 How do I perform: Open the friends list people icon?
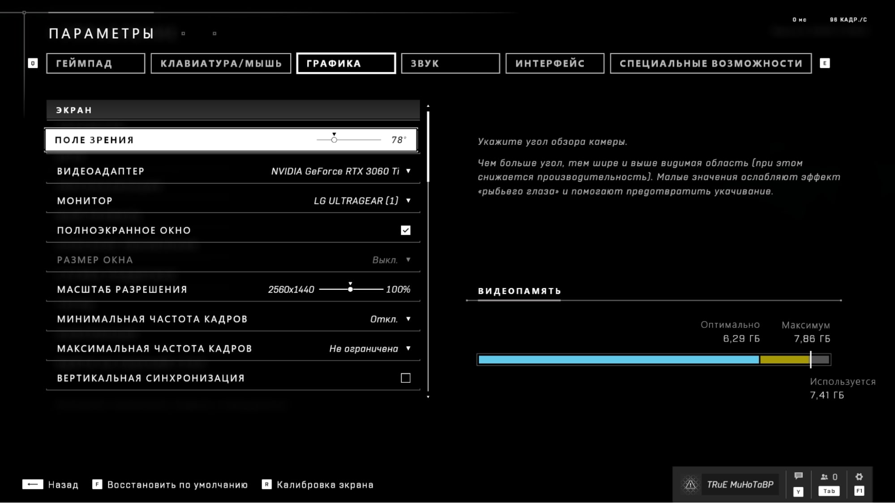tap(824, 477)
